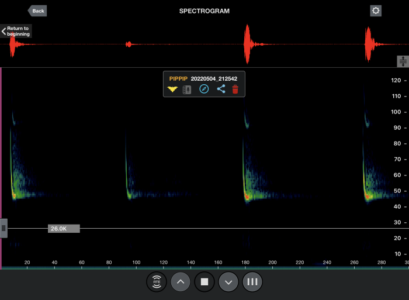Click the three vertical bars icon

(252, 282)
